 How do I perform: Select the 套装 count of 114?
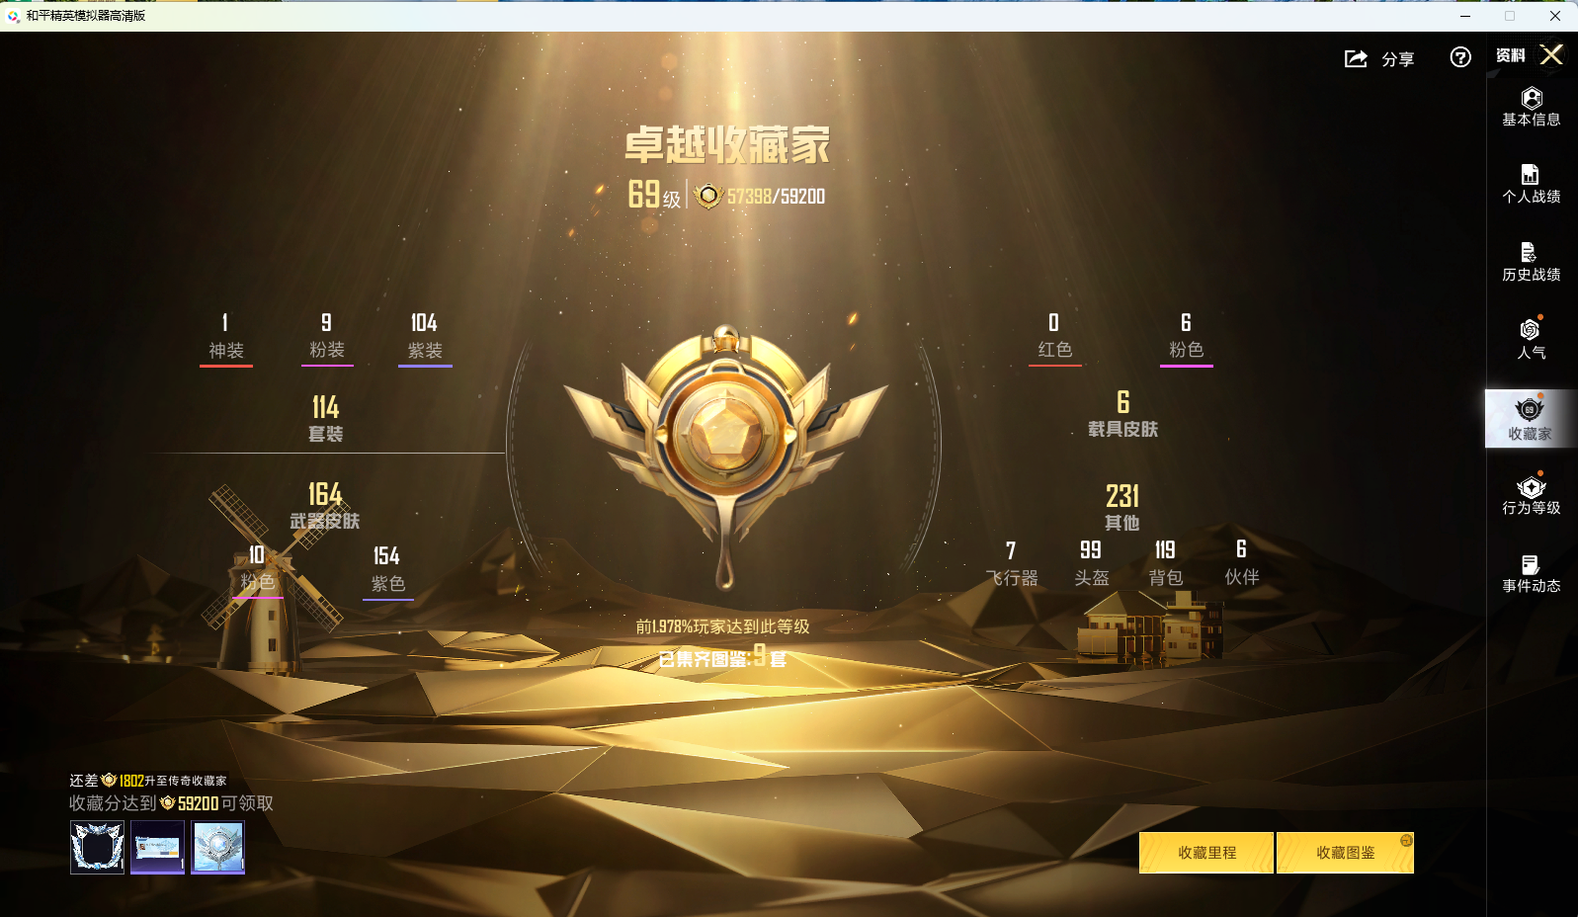click(325, 408)
